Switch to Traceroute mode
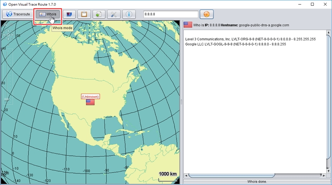The height and width of the screenshot is (185, 332). click(x=18, y=14)
